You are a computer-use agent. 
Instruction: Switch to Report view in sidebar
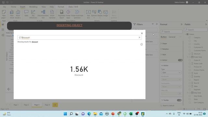pos(3,24)
